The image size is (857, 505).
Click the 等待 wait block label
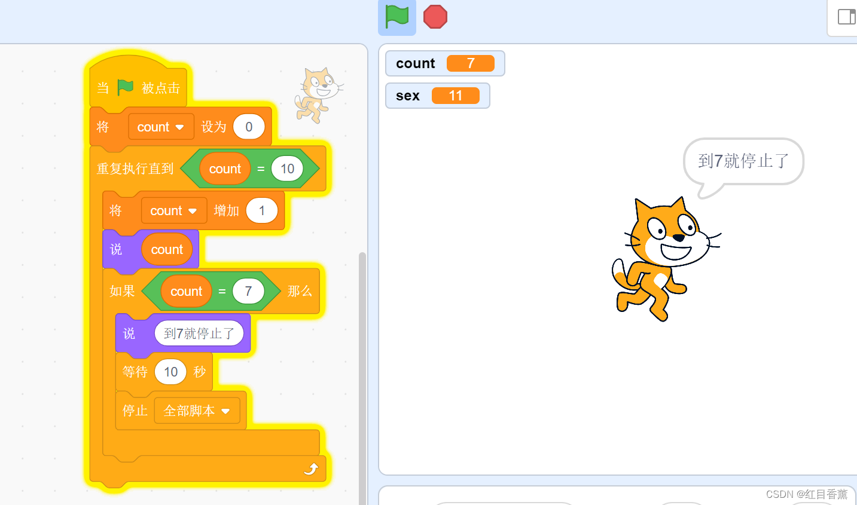click(135, 372)
